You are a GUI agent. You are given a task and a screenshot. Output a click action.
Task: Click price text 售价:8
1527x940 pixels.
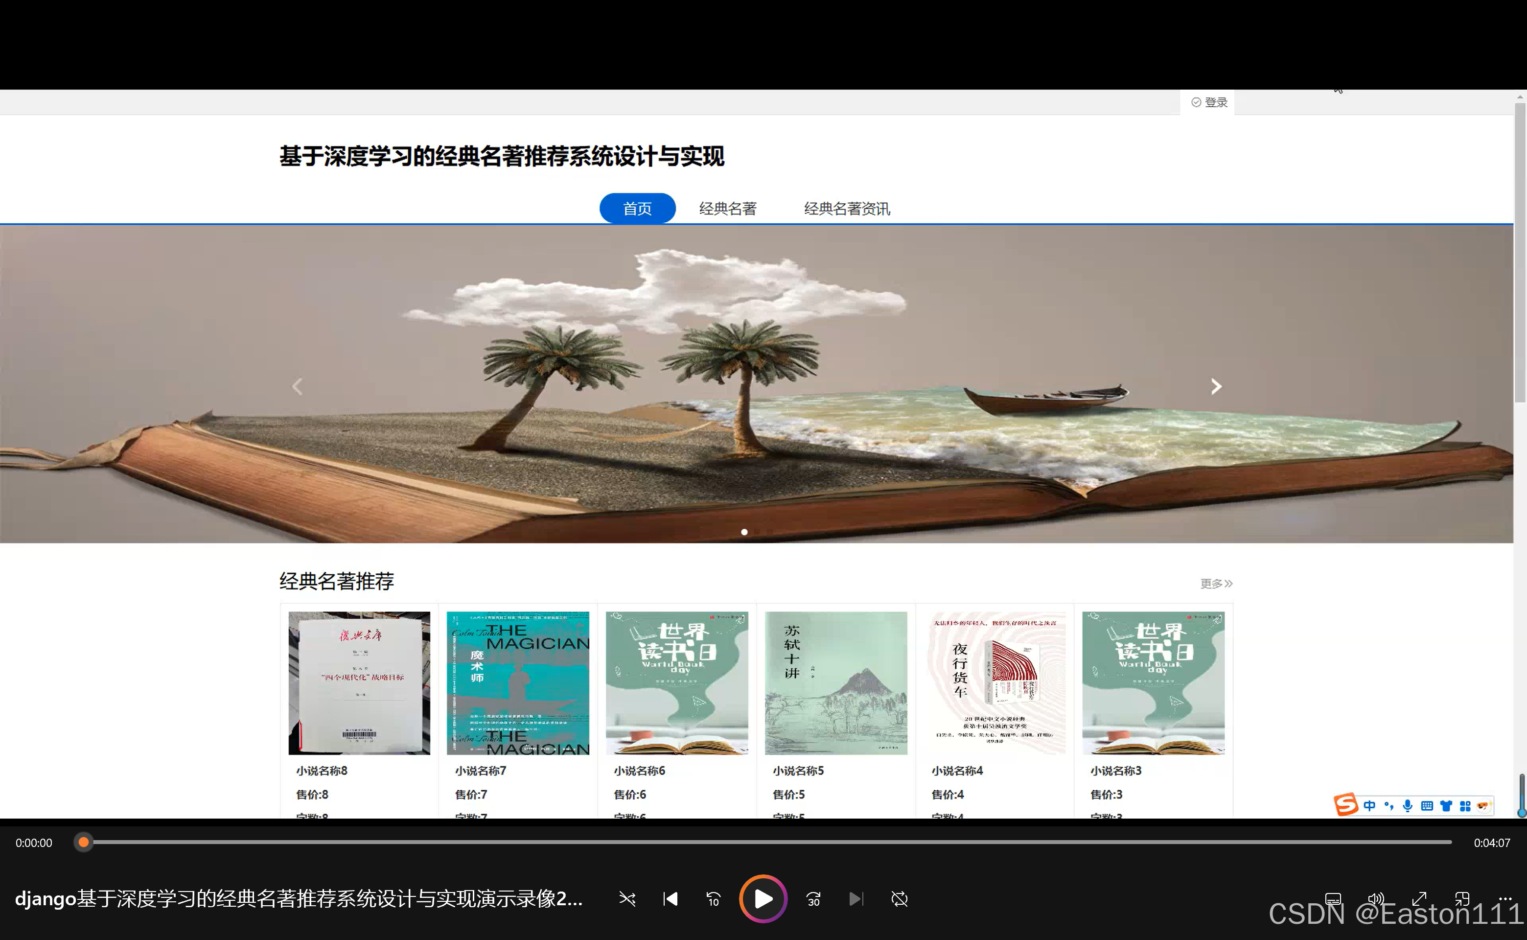click(x=312, y=794)
